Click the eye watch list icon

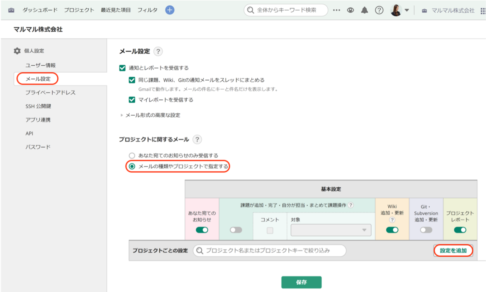(x=350, y=11)
